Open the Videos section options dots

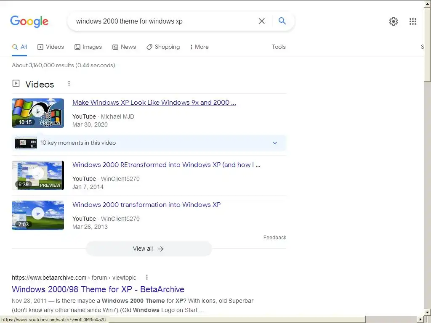tap(69, 83)
